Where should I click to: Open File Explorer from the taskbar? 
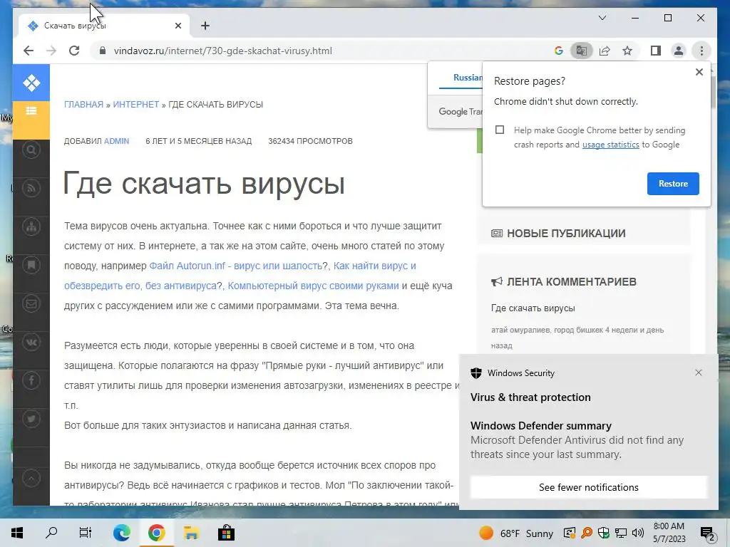pyautogui.click(x=191, y=533)
